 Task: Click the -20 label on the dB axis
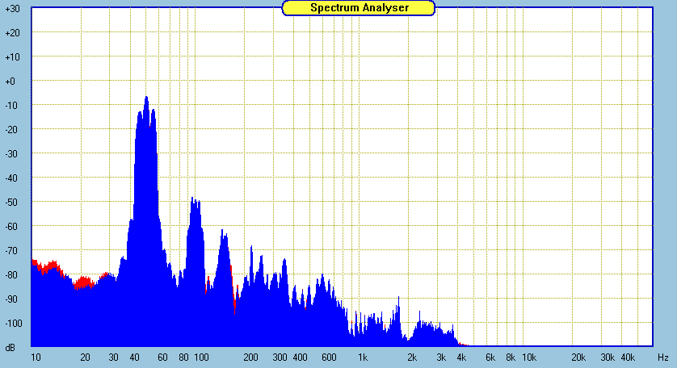click(x=12, y=130)
